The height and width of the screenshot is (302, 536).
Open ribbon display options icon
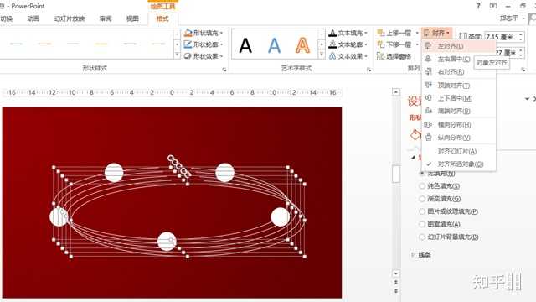click(x=493, y=6)
